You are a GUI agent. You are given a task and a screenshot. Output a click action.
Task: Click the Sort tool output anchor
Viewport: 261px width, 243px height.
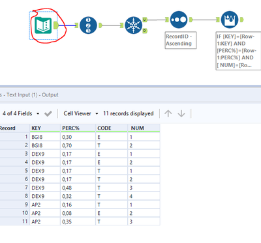(x=191, y=20)
